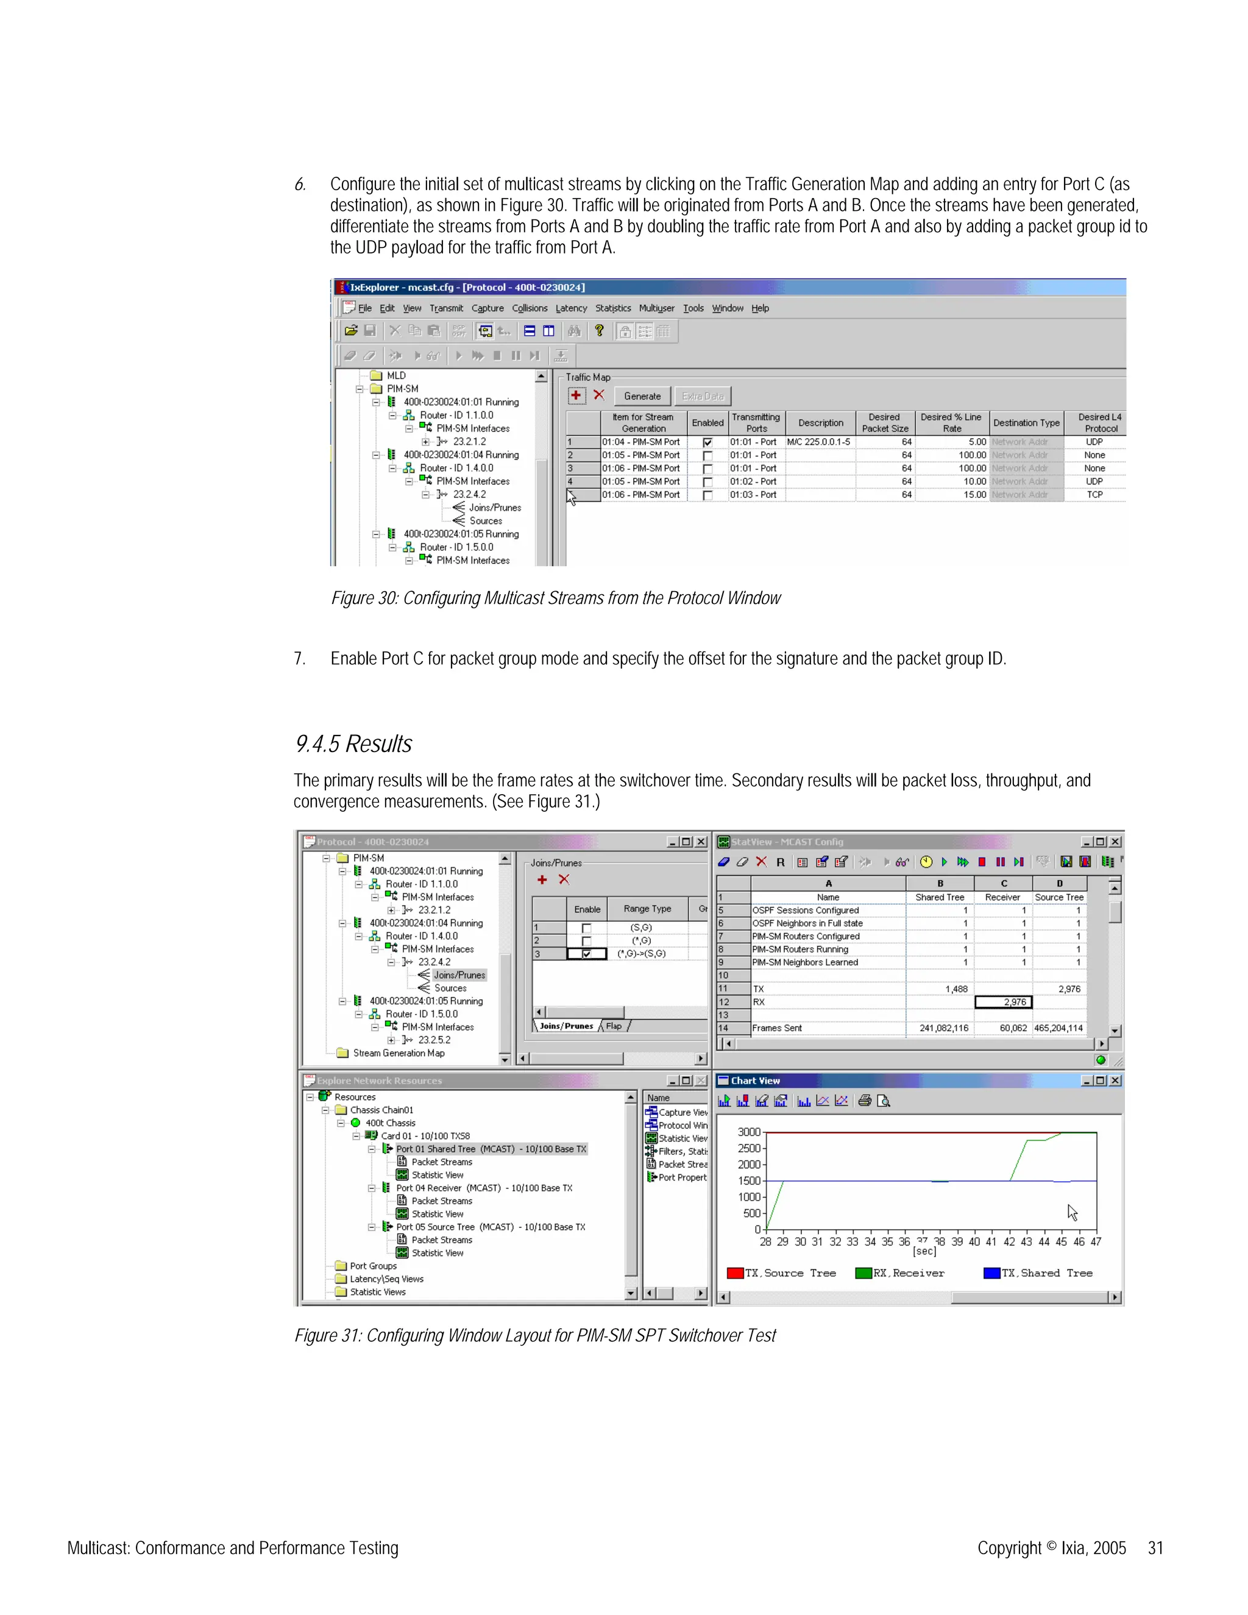The image size is (1248, 1615).
Task: Click the red stop icon in StatView toolbar
Action: (x=982, y=862)
